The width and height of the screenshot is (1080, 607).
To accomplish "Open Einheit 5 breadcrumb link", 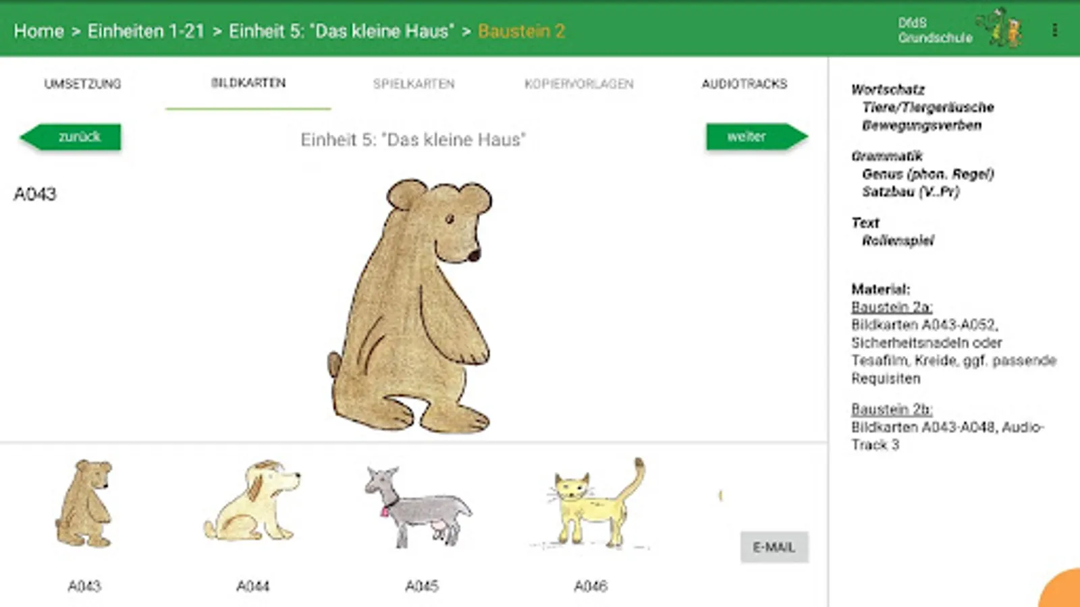I will pyautogui.click(x=342, y=31).
